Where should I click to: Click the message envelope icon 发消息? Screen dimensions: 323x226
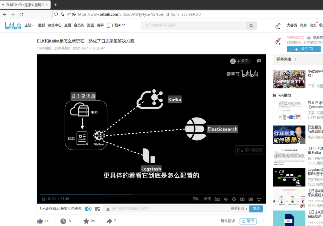[x=309, y=38]
